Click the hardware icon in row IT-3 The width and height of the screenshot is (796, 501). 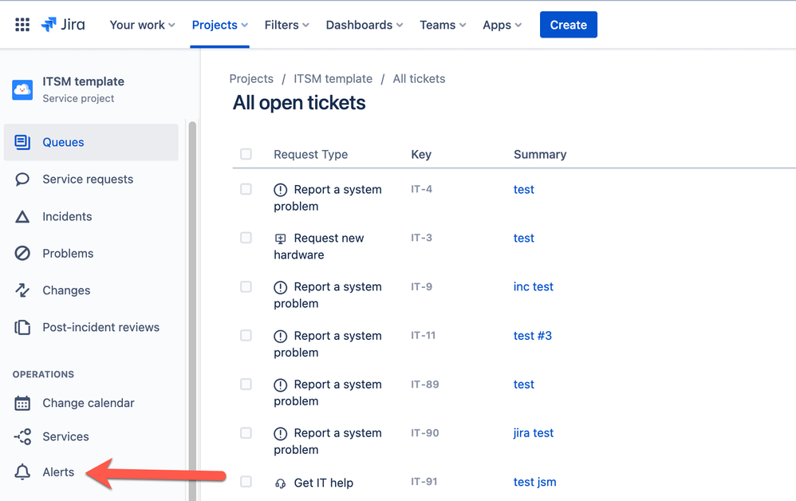tap(280, 239)
